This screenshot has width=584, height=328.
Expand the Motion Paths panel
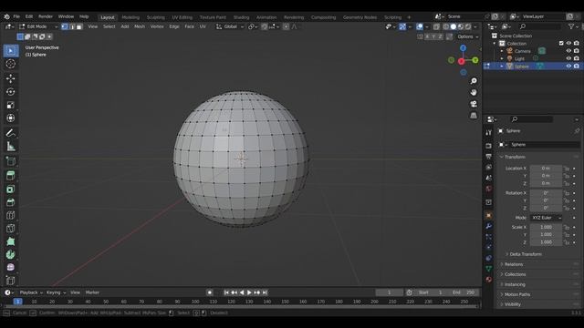click(517, 294)
